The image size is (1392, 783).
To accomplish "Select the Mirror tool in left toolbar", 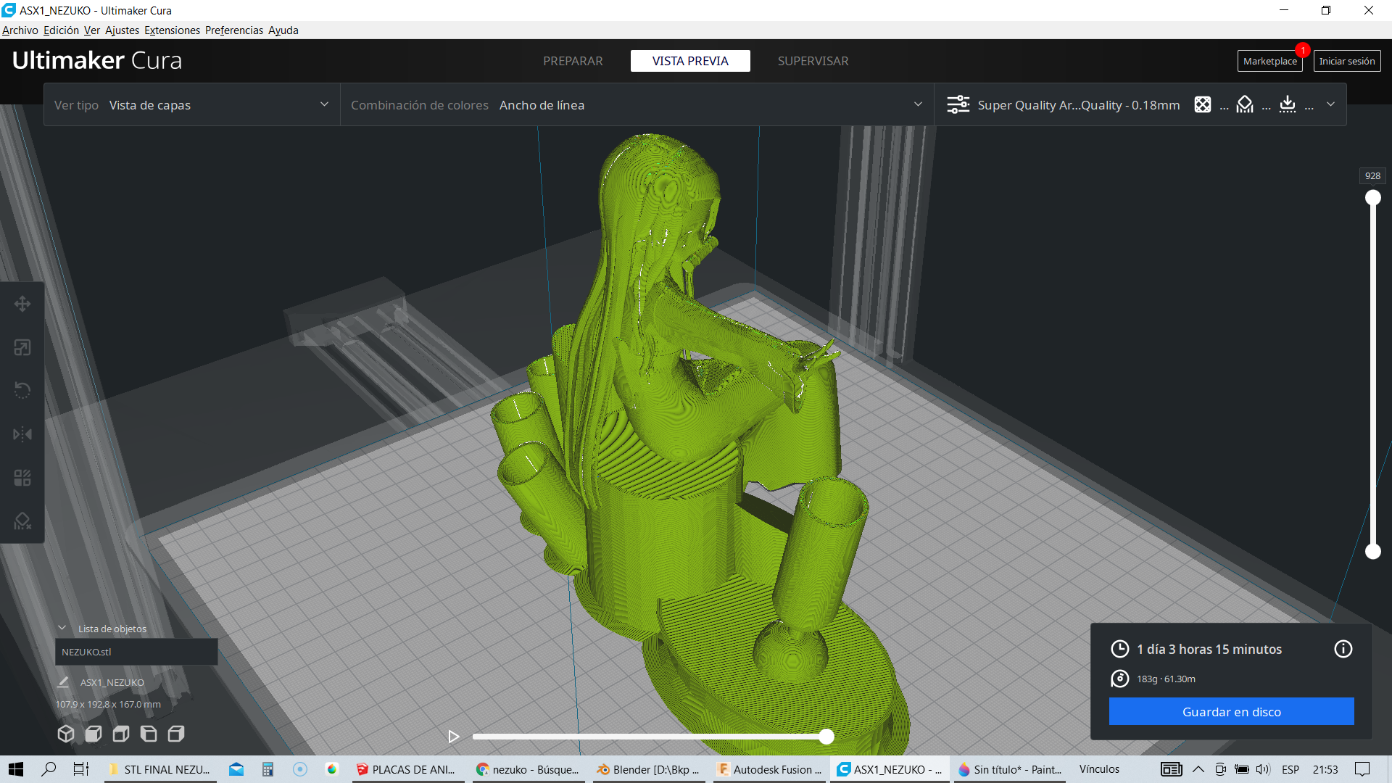I will pos(22,434).
